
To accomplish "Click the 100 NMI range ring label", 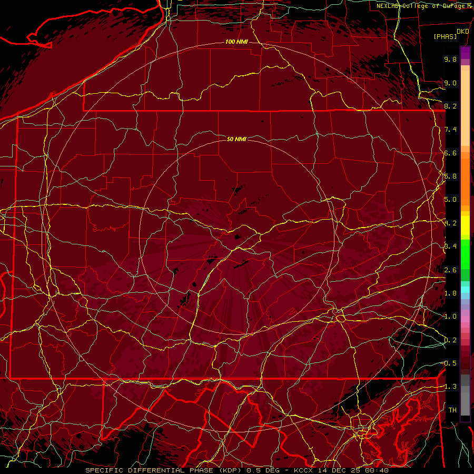I will (236, 42).
